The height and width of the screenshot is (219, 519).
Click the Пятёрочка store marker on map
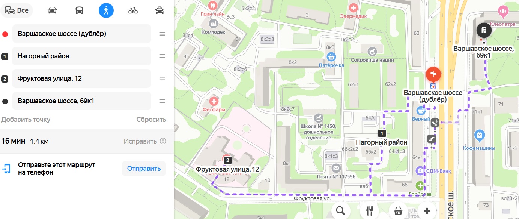(x=331, y=57)
